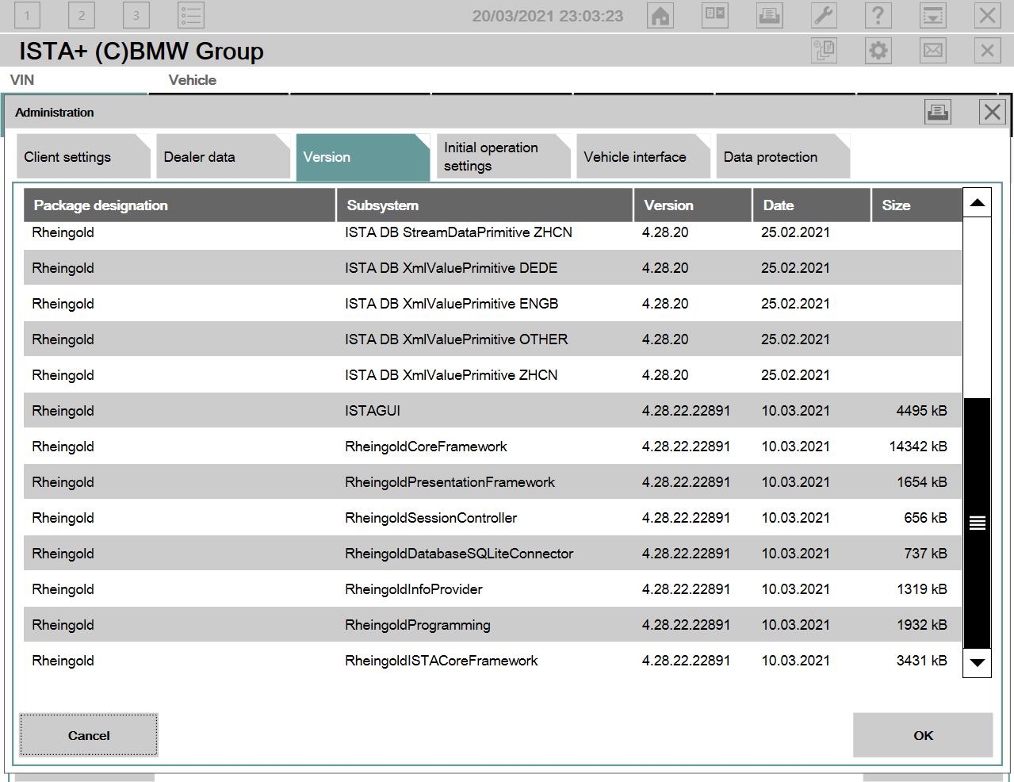
Task: Select the RheingoldCoreFramework row
Action: coord(492,447)
